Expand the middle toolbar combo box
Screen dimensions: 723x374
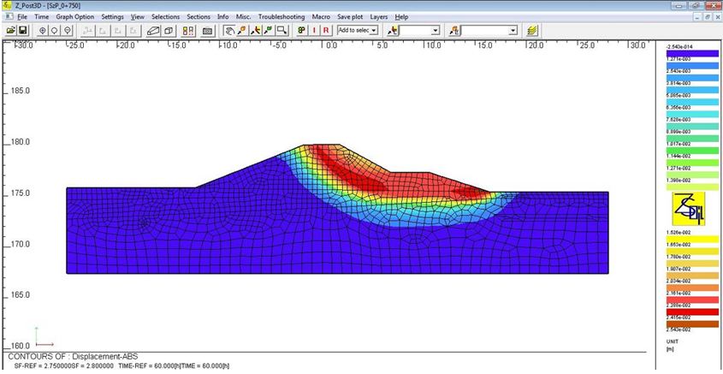(435, 30)
